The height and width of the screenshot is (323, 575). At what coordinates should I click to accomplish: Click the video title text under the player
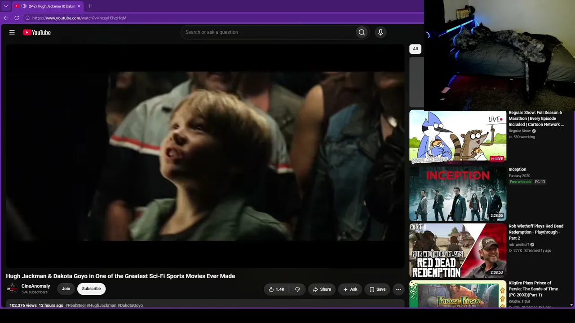(x=120, y=276)
